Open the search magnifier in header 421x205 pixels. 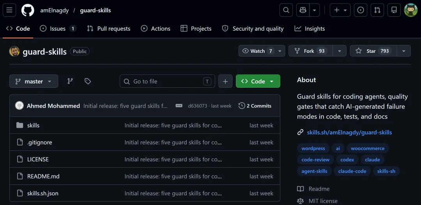pyautogui.click(x=286, y=10)
